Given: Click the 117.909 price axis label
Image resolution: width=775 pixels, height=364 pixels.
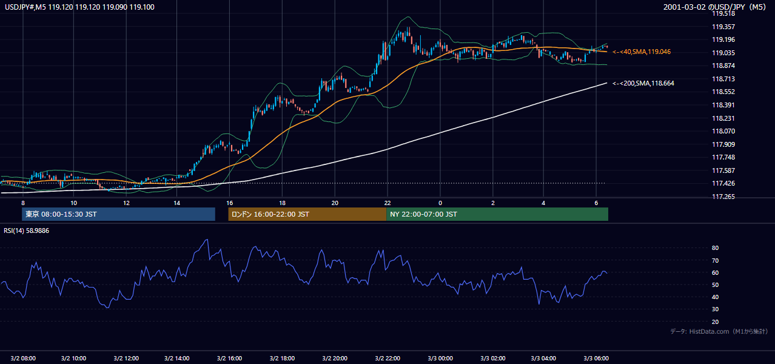Looking at the screenshot, I should pyautogui.click(x=723, y=144).
